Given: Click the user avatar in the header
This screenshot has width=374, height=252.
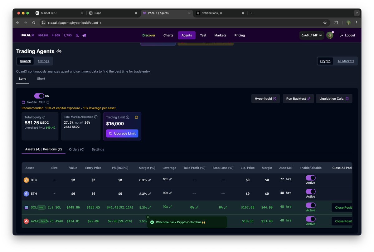Looking at the screenshot, I should click(330, 35).
